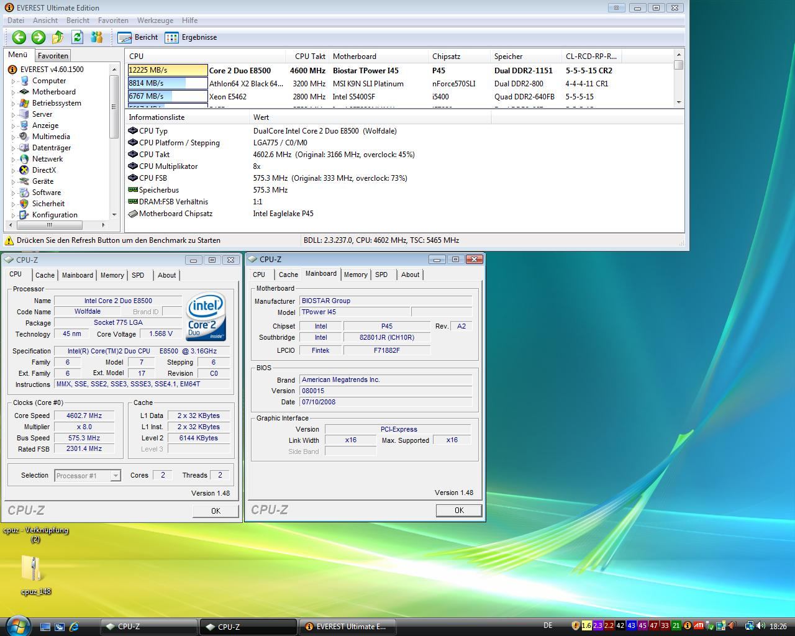The height and width of the screenshot is (636, 795).
Task: Click OK in left CPU-Z window
Action: pyautogui.click(x=216, y=511)
